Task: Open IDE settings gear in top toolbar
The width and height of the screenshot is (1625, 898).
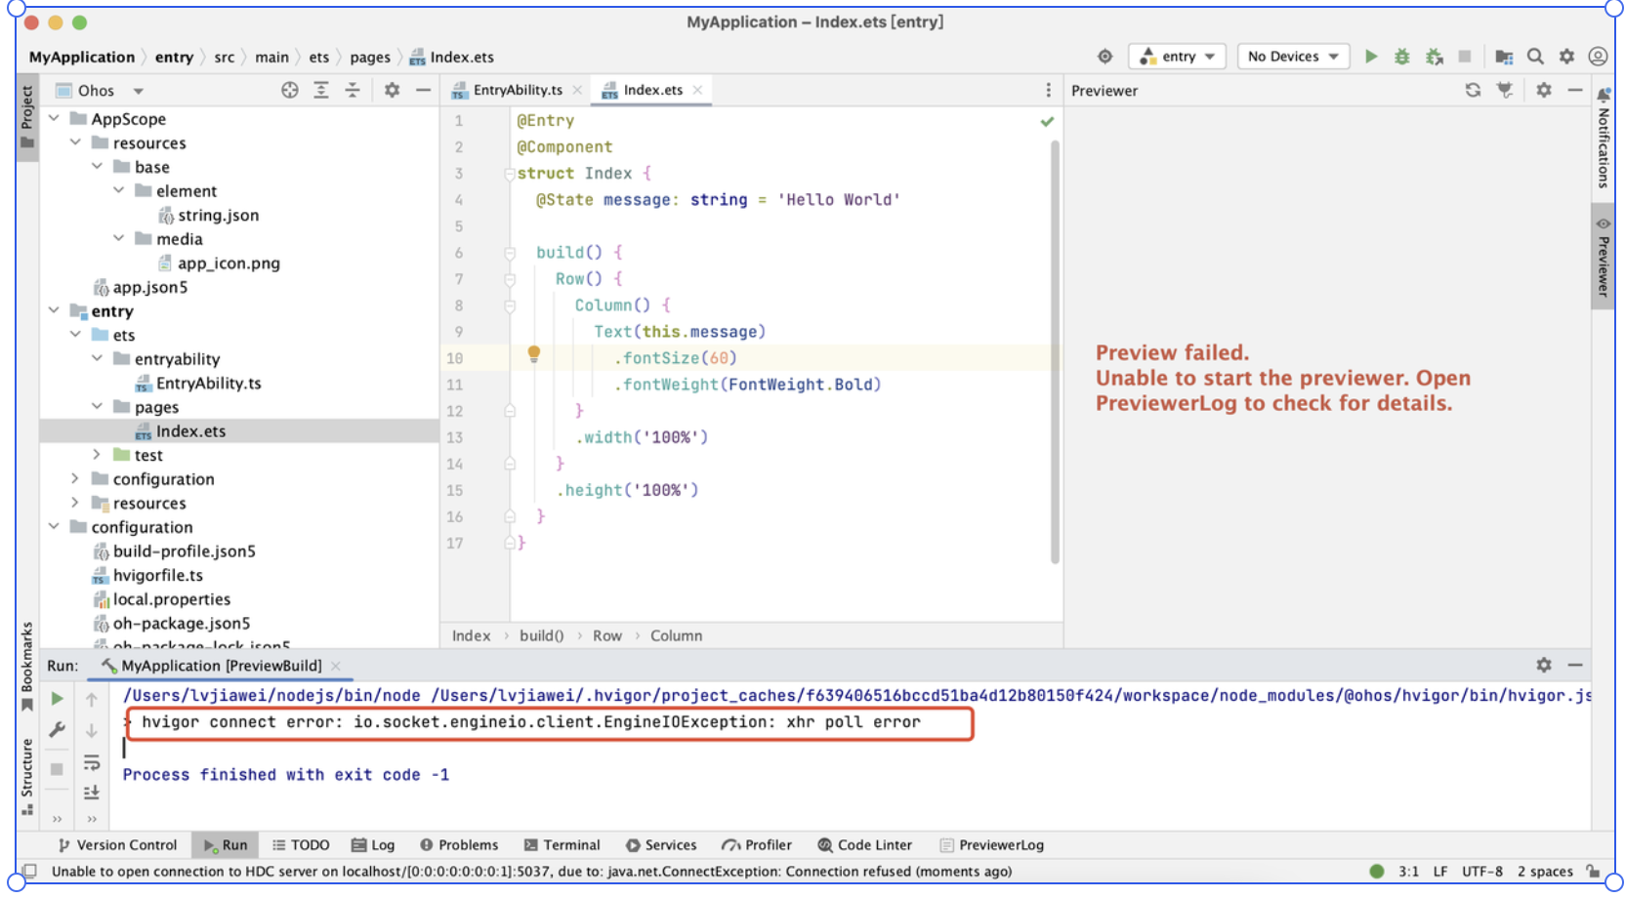Action: [x=1566, y=57]
